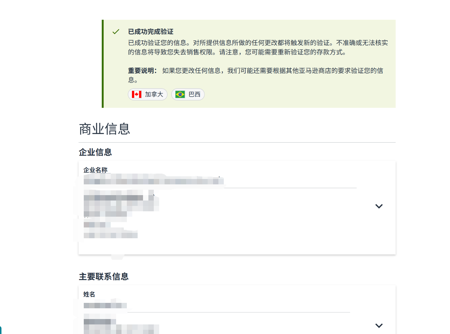
Task: Click the verification banner's first paragraph
Action: 258,47
